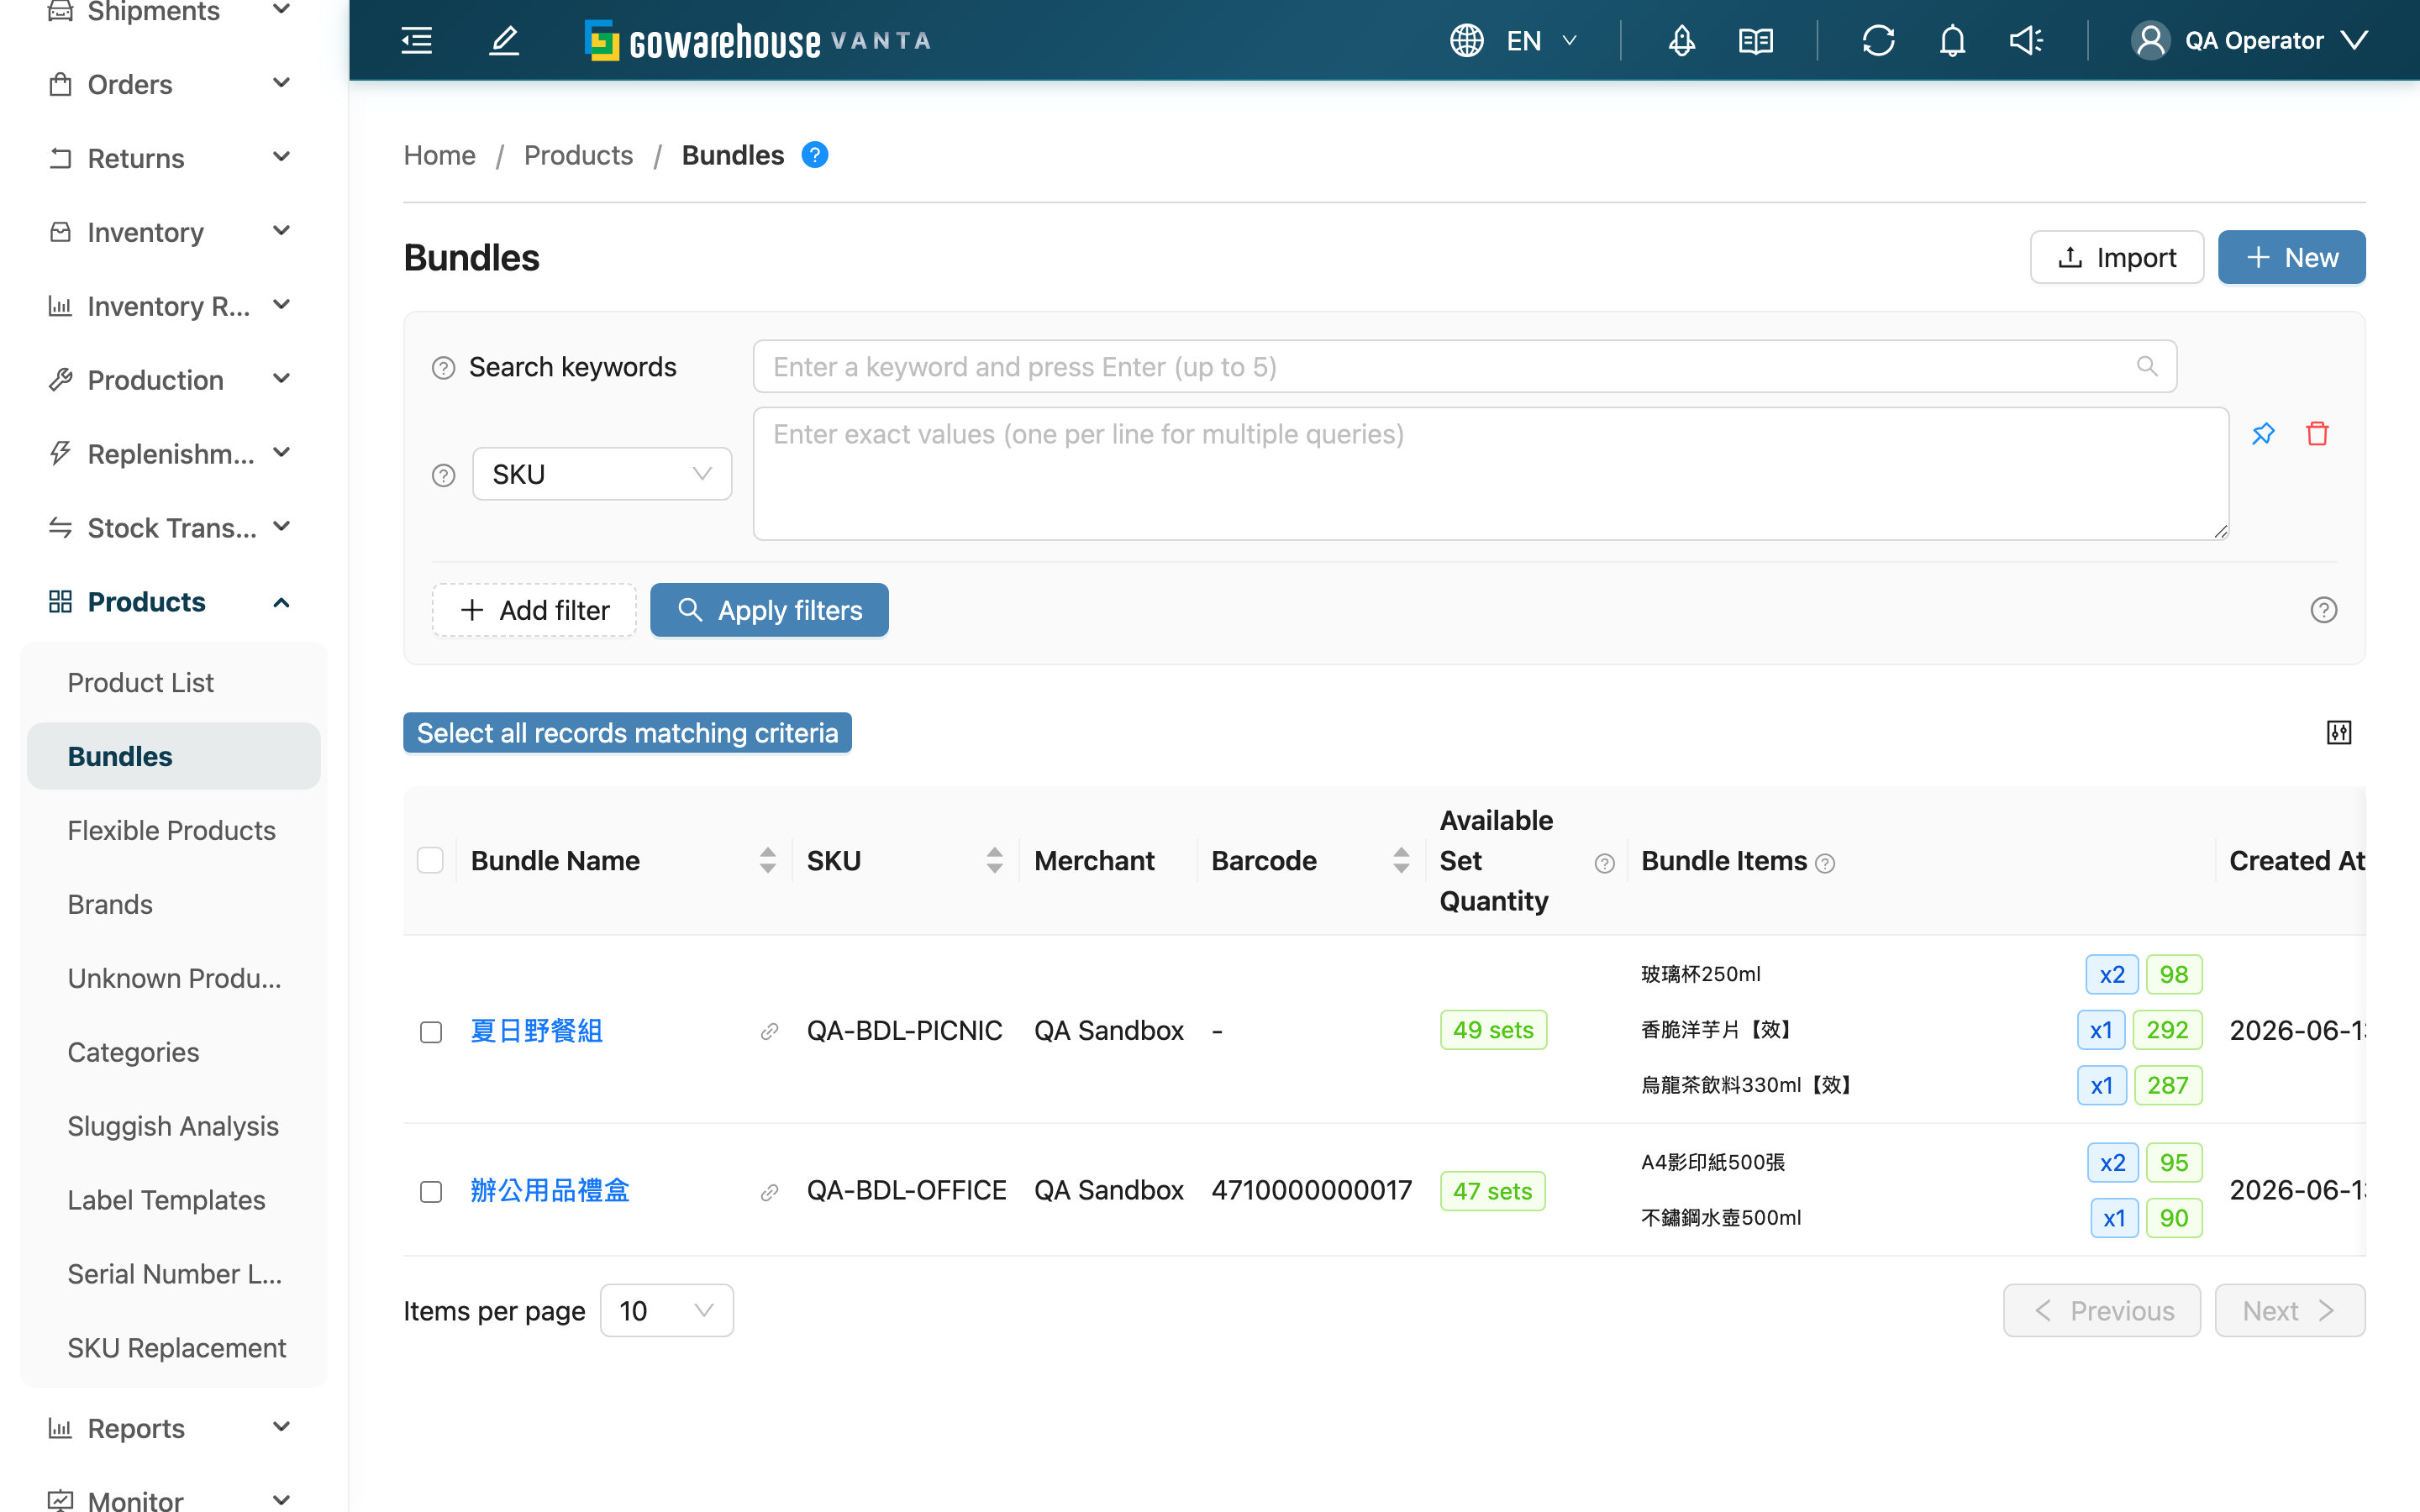
Task: Click help icon beside Search keywords
Action: (x=443, y=368)
